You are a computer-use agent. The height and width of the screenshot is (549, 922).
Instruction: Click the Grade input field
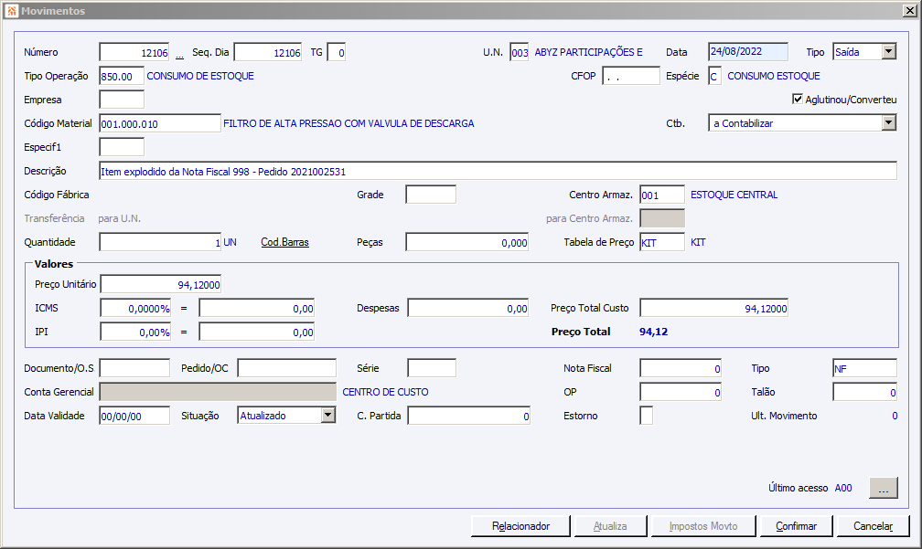[x=431, y=195]
